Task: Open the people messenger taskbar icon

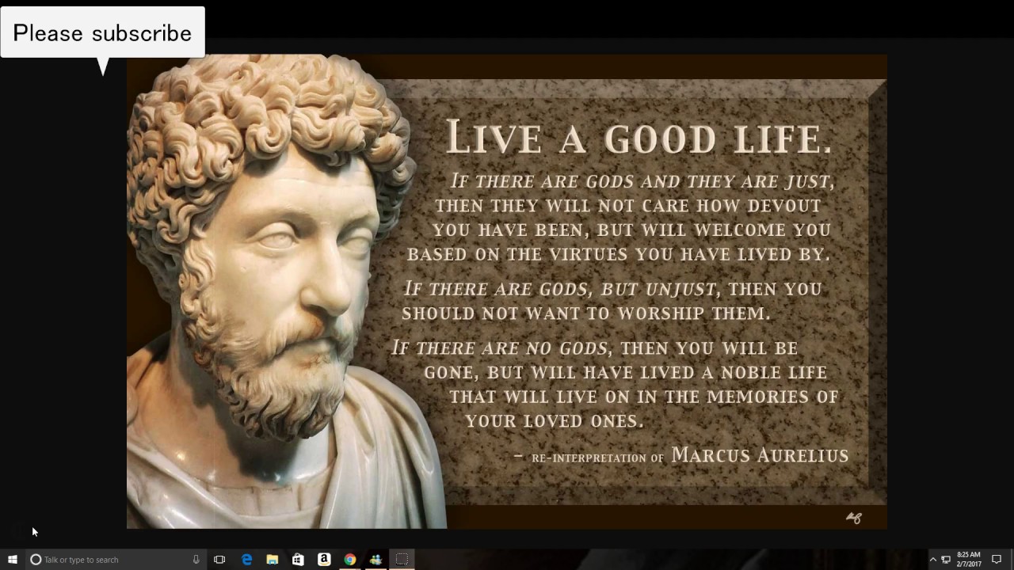Action: [x=375, y=560]
